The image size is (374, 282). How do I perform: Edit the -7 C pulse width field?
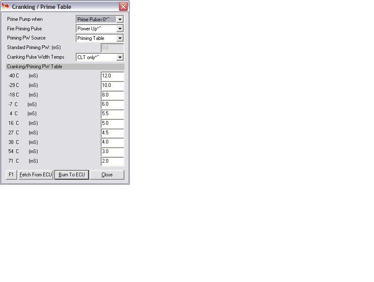pyautogui.click(x=112, y=104)
